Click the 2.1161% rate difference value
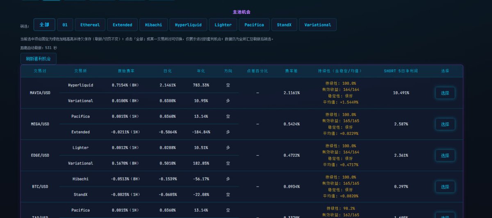492x218 pixels. click(292, 93)
